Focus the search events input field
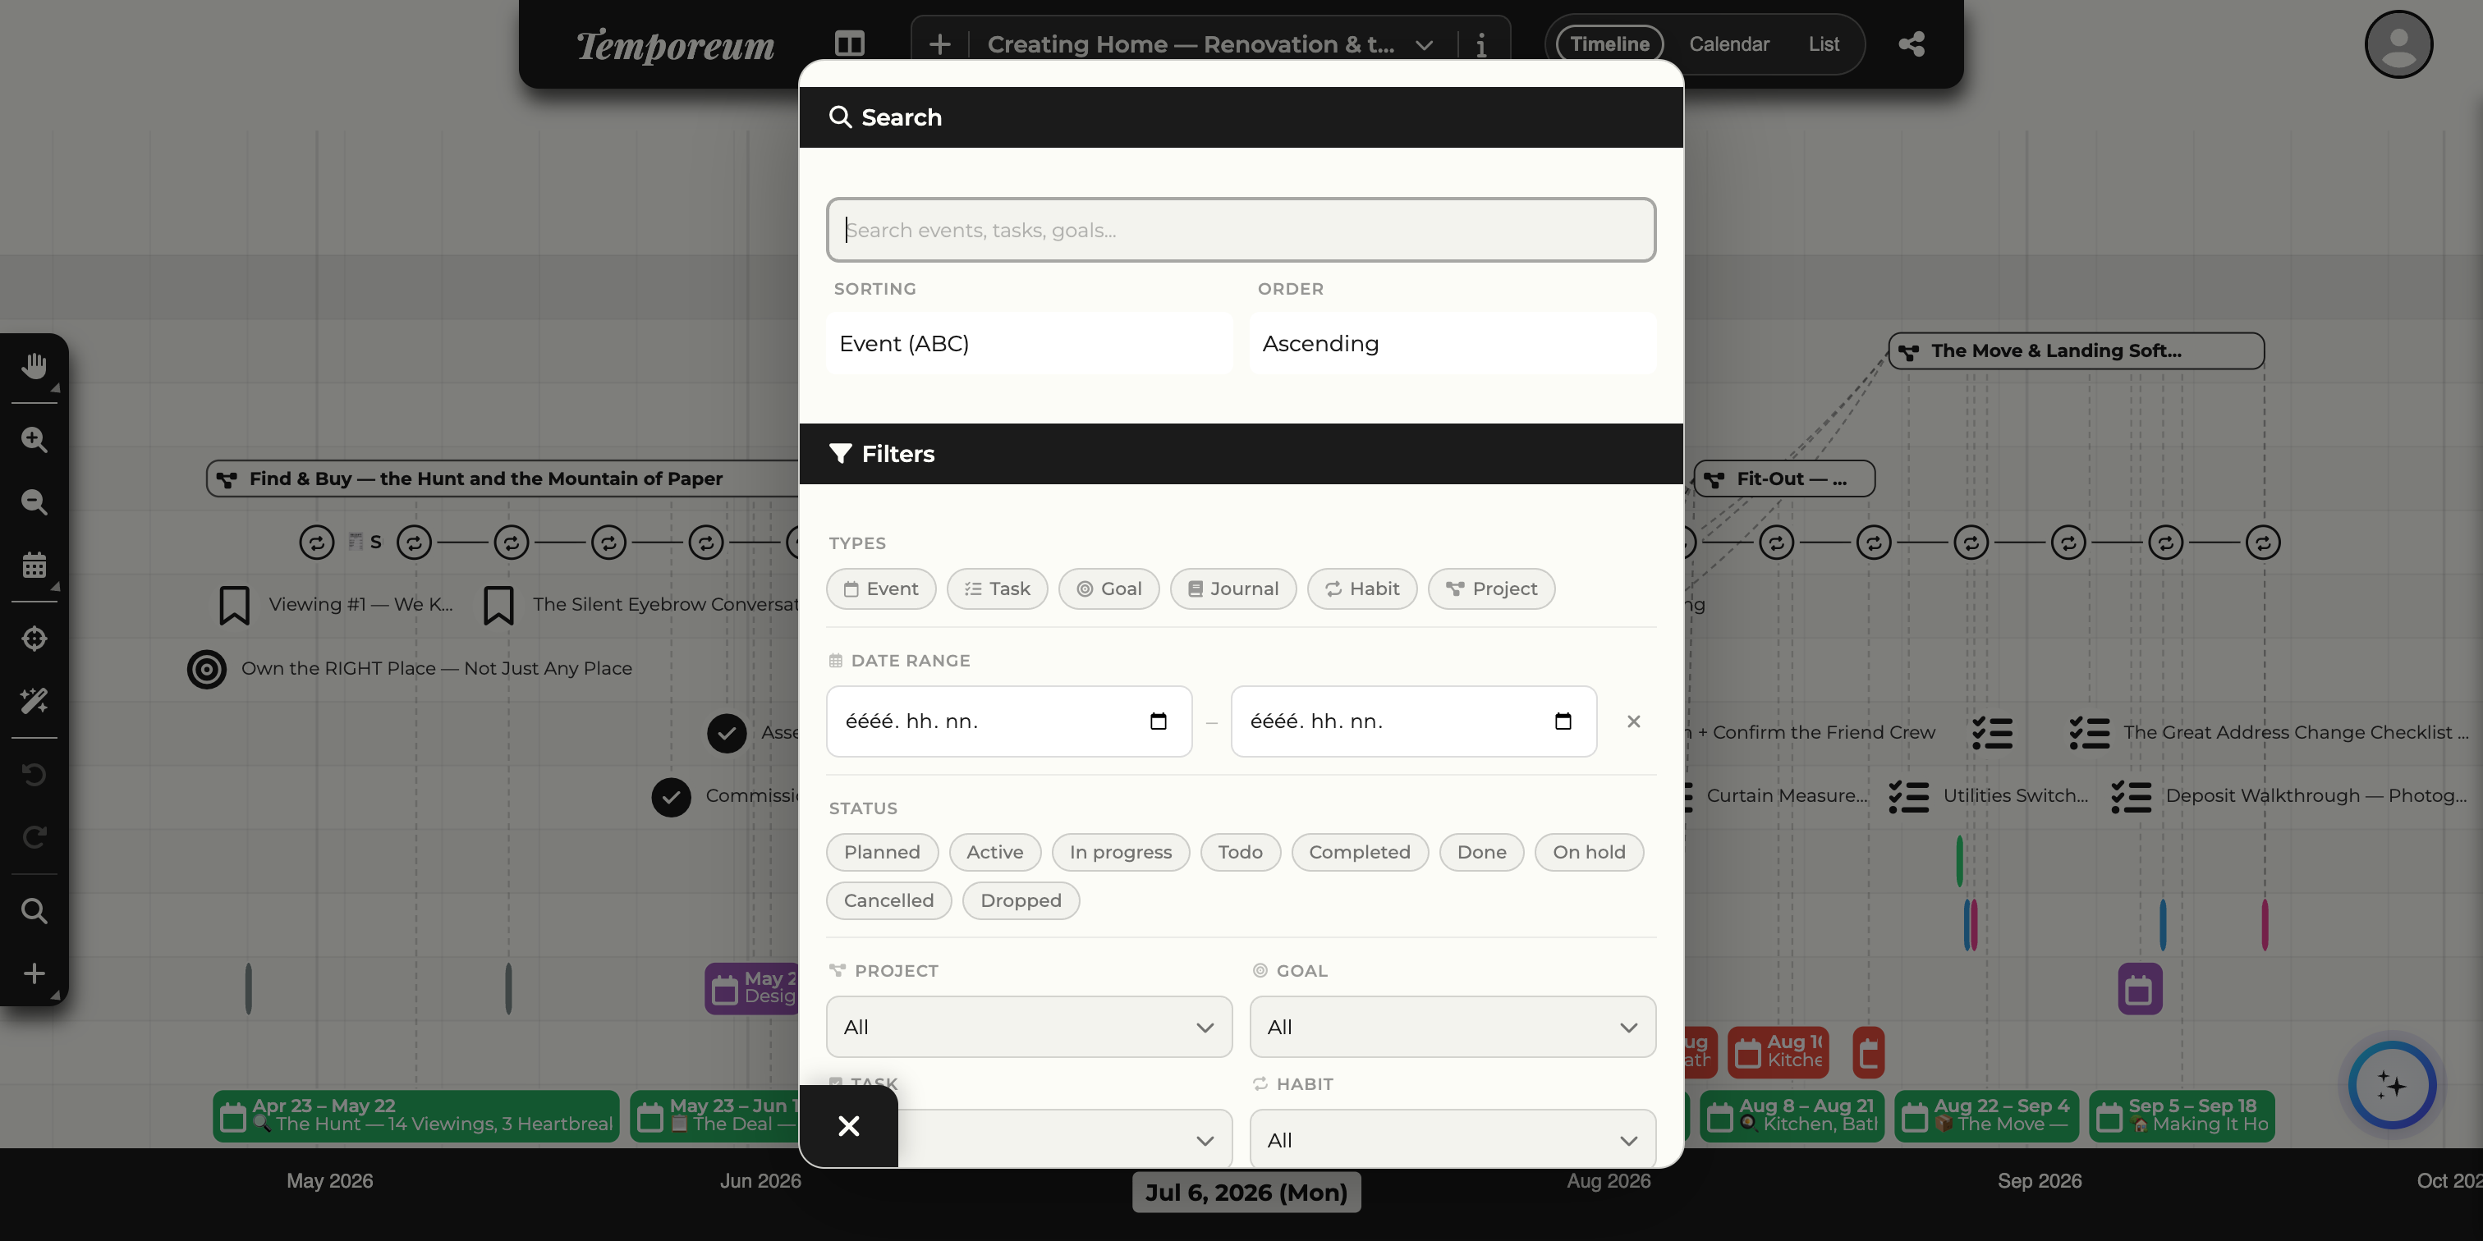This screenshot has height=1241, width=2483. (1241, 229)
